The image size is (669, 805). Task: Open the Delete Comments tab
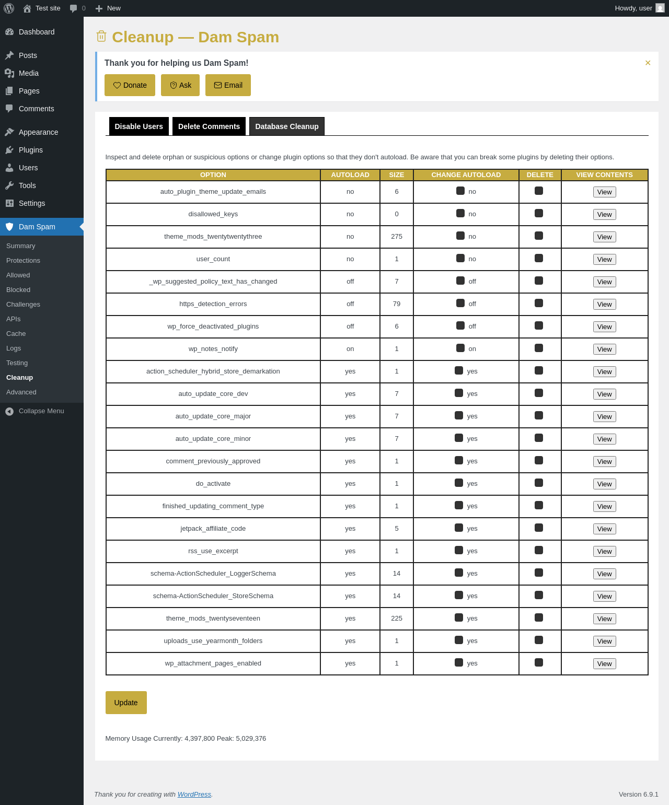pos(209,126)
